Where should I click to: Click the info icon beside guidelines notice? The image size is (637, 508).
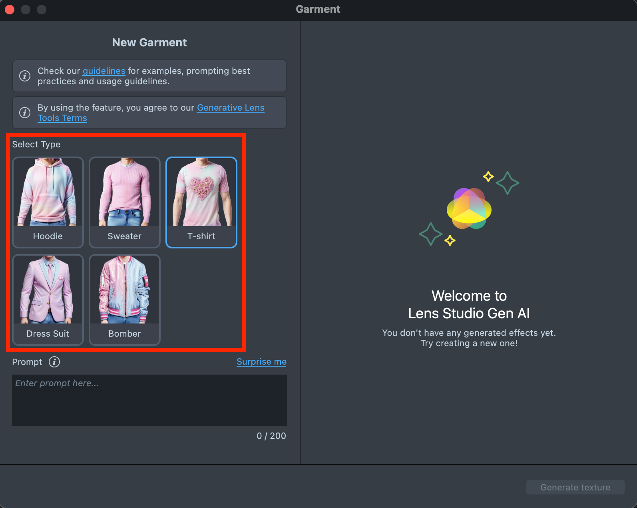coord(25,76)
